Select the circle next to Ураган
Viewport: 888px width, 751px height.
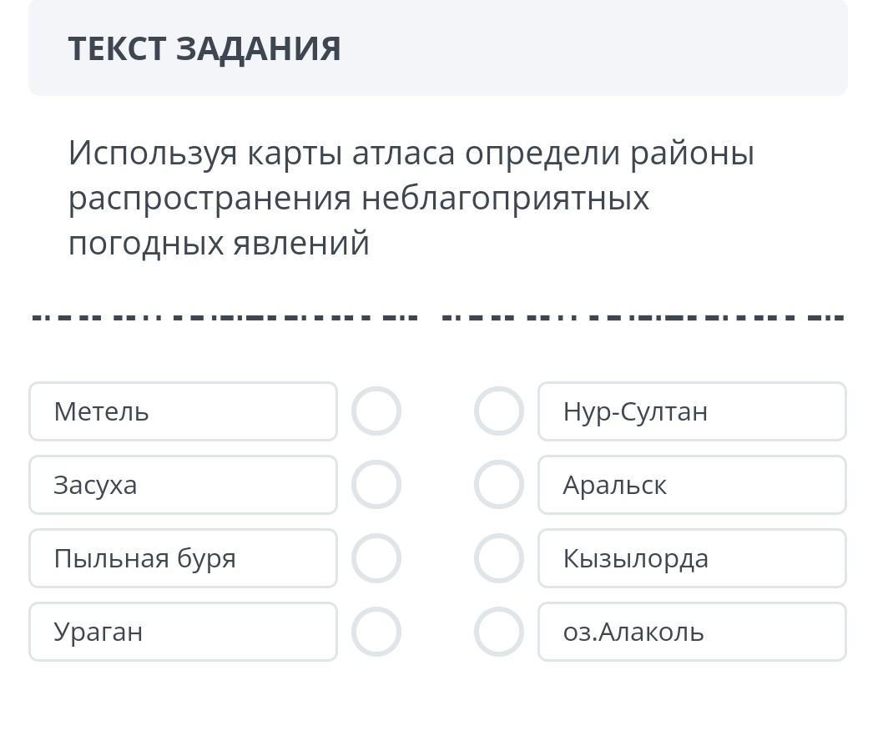[x=376, y=632]
